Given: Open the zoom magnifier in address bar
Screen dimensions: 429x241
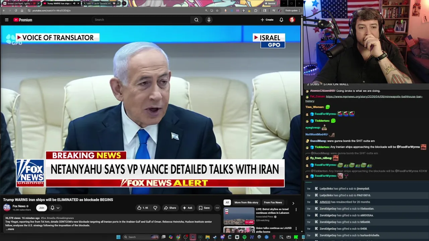Looking at the screenshot, I should click(x=206, y=10).
